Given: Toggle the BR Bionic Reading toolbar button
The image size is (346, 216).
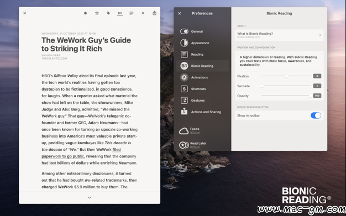Looking at the screenshot, I should click(x=120, y=13).
